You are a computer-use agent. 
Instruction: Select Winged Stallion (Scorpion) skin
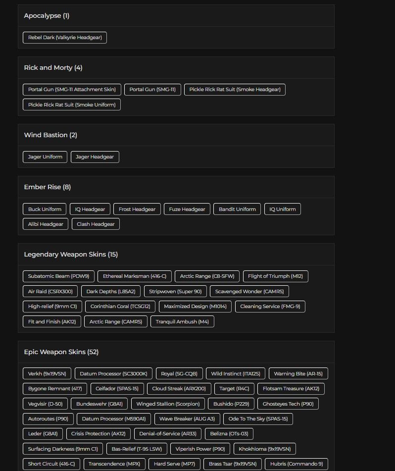(x=168, y=404)
